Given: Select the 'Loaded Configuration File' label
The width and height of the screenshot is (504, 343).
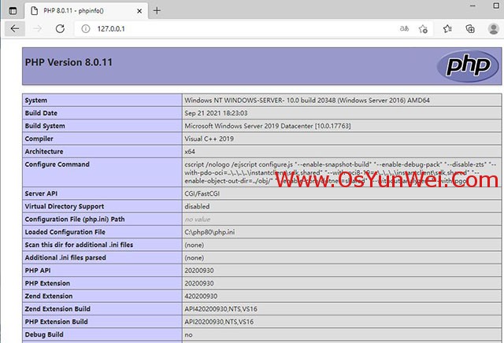Looking at the screenshot, I should click(x=65, y=232).
